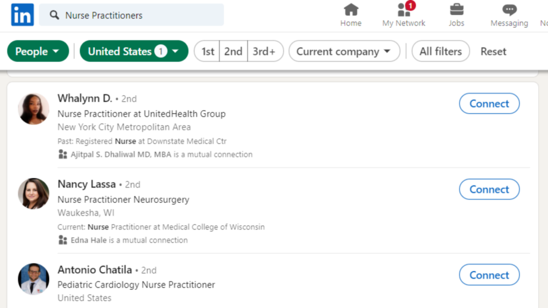548x308 pixels.
Task: Click the LinkedIn home logo
Action: (21, 14)
